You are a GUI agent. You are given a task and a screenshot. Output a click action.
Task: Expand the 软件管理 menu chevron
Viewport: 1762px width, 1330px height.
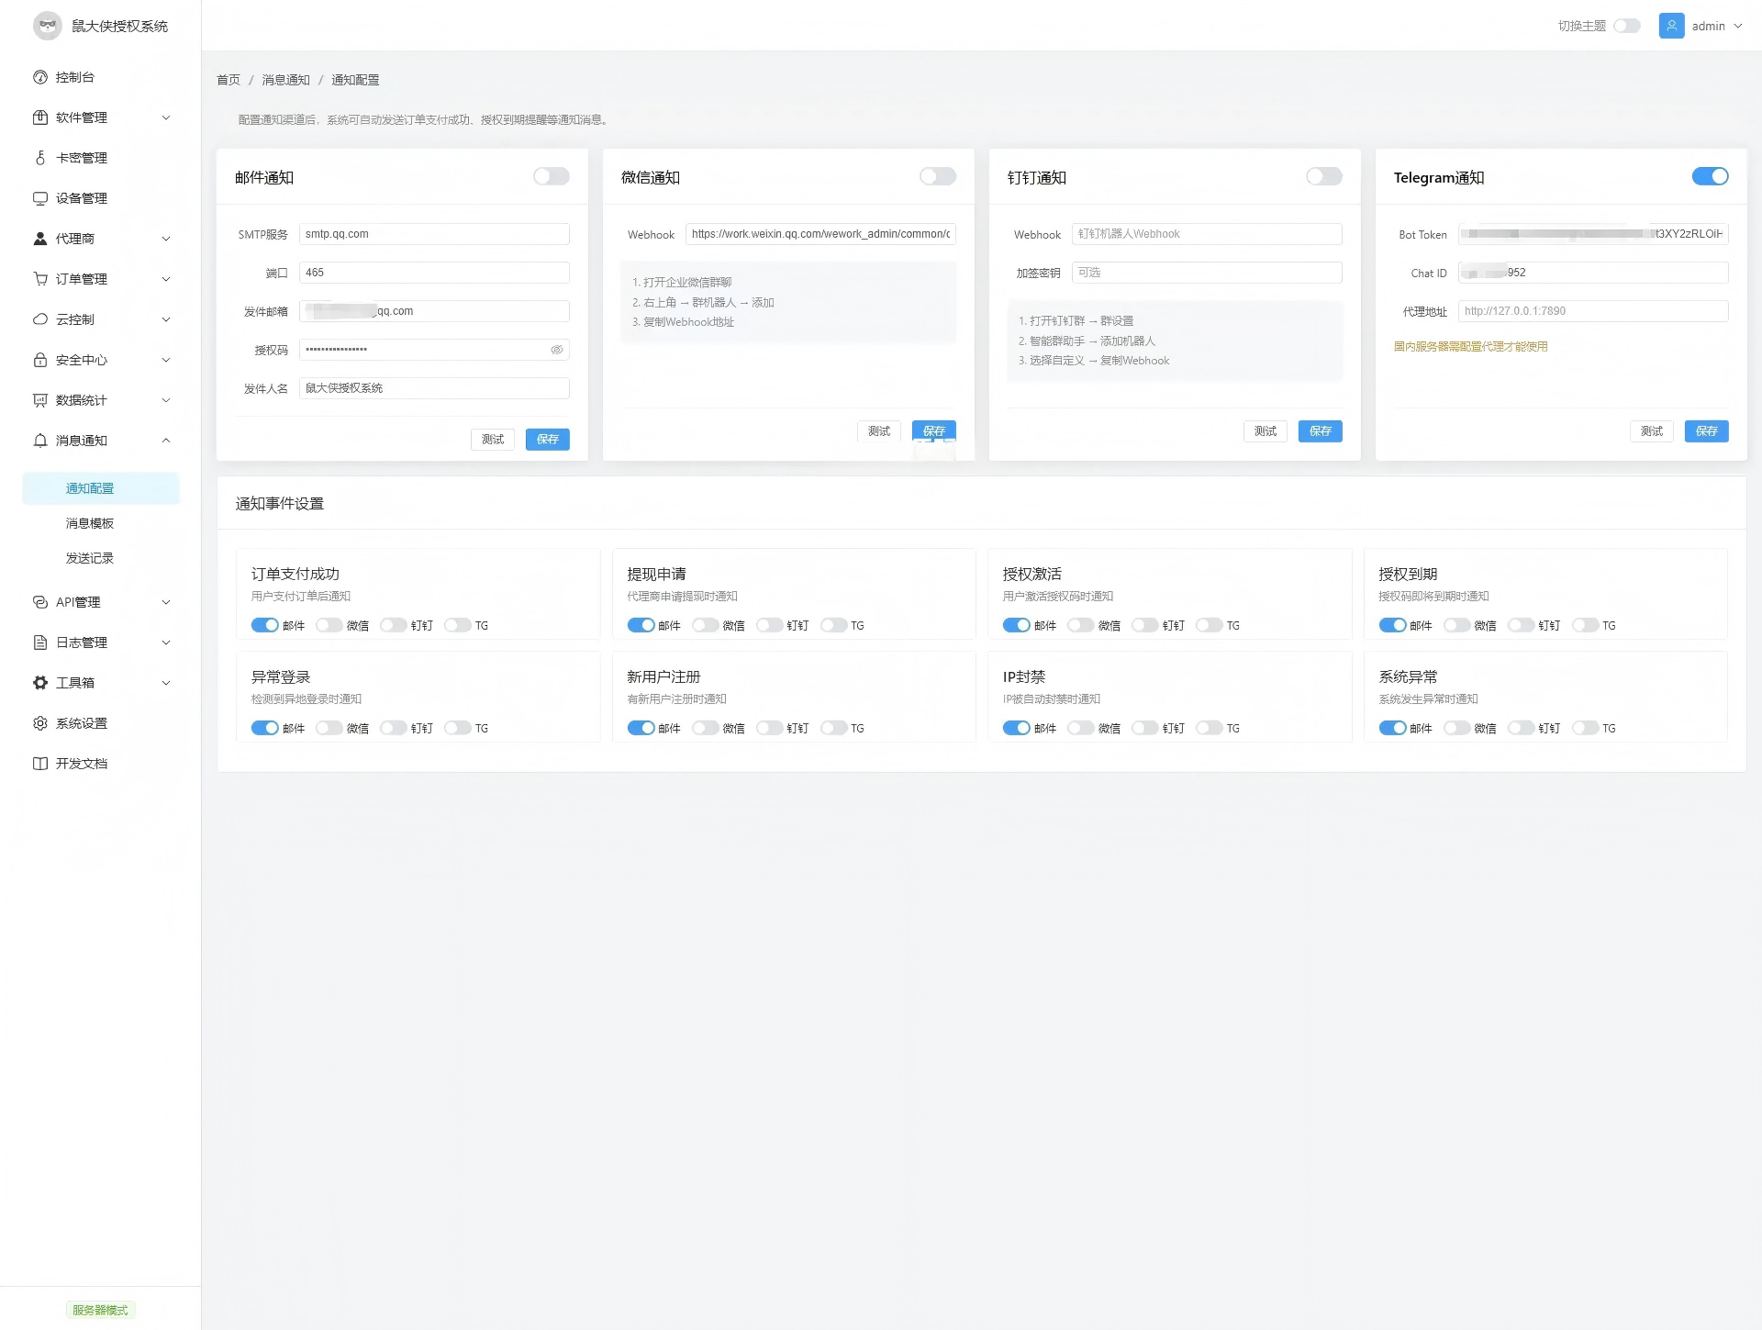pyautogui.click(x=166, y=117)
